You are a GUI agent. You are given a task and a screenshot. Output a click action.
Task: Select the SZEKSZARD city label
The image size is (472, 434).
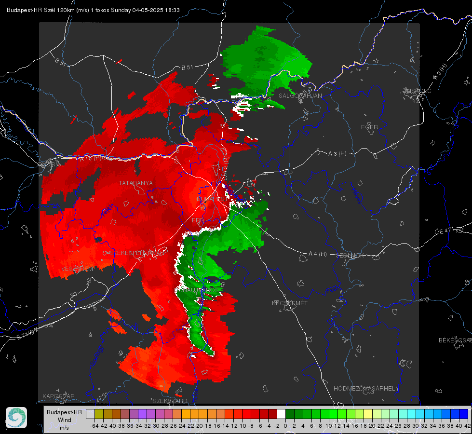pos(170,401)
